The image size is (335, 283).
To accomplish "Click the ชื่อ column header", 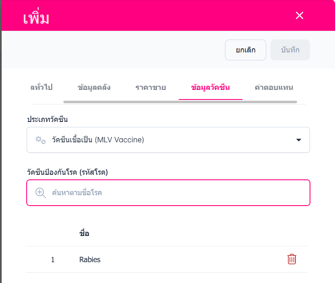I will point(84,233).
